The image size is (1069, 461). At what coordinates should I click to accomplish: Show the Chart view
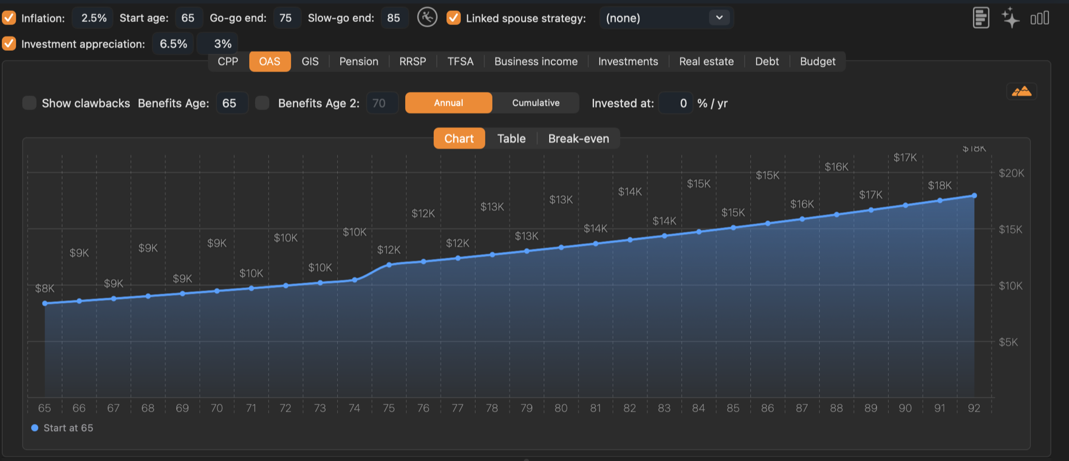(x=459, y=138)
